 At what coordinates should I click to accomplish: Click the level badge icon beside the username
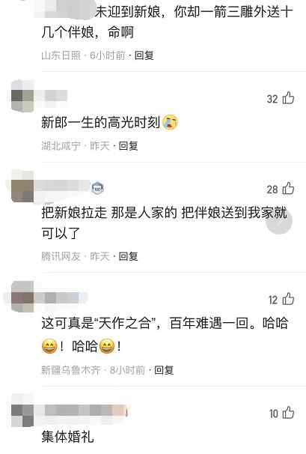97,189
